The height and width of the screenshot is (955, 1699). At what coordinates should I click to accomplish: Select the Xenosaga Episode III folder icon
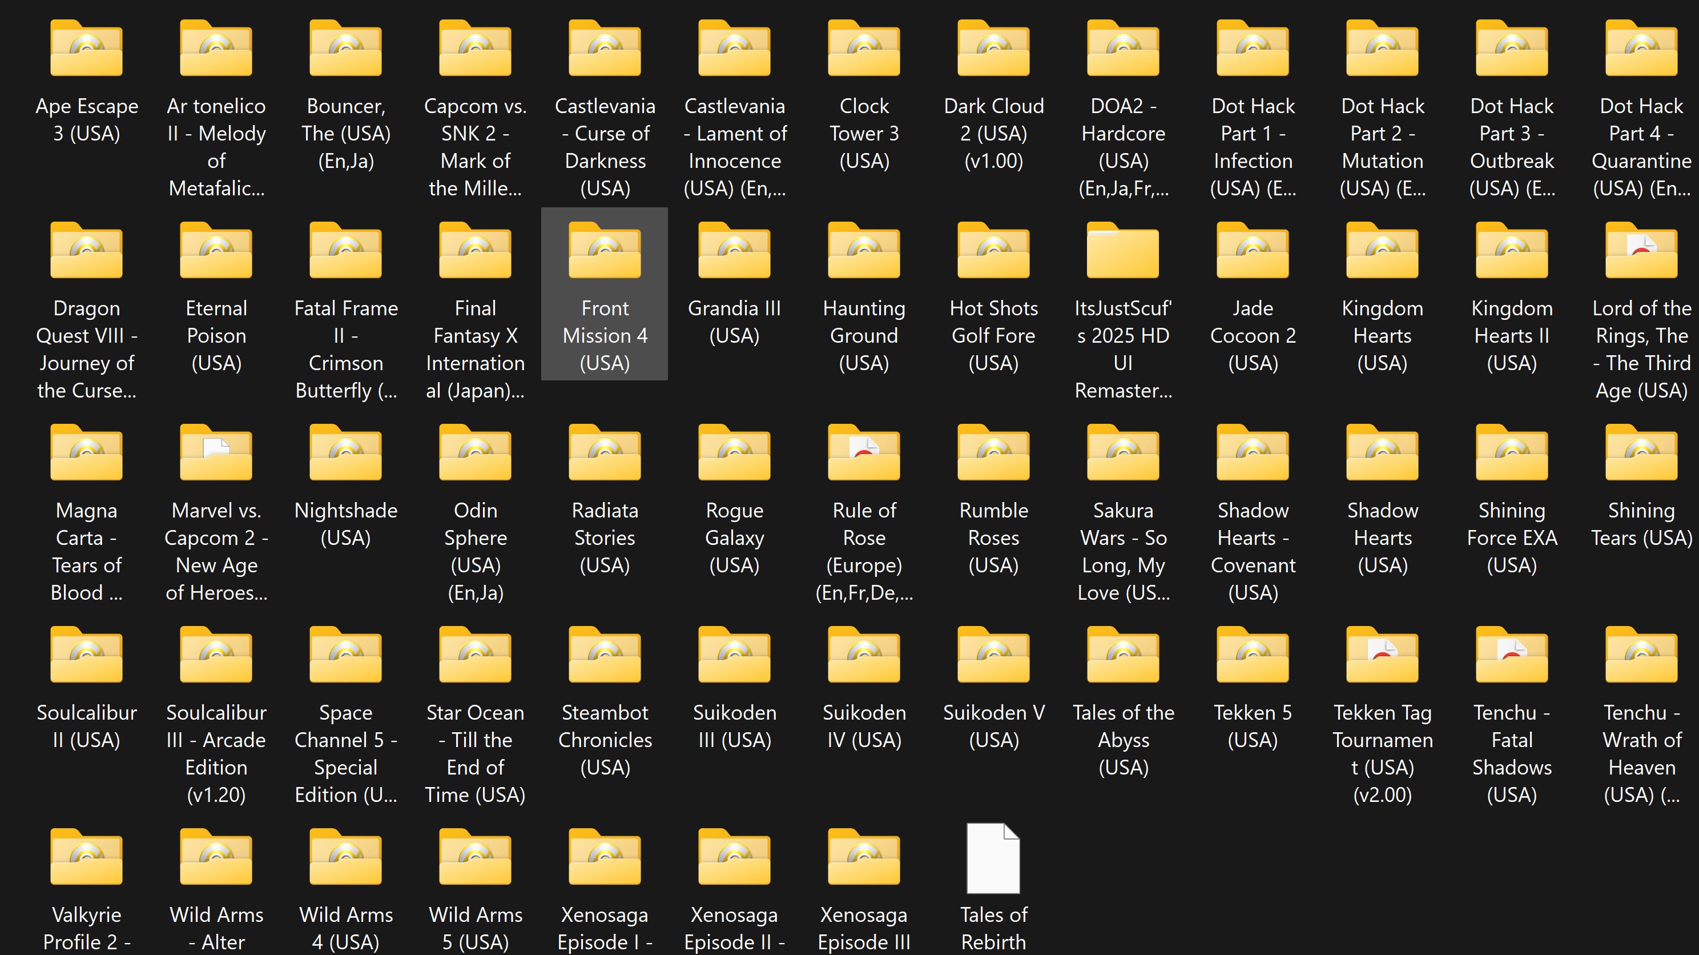click(864, 856)
